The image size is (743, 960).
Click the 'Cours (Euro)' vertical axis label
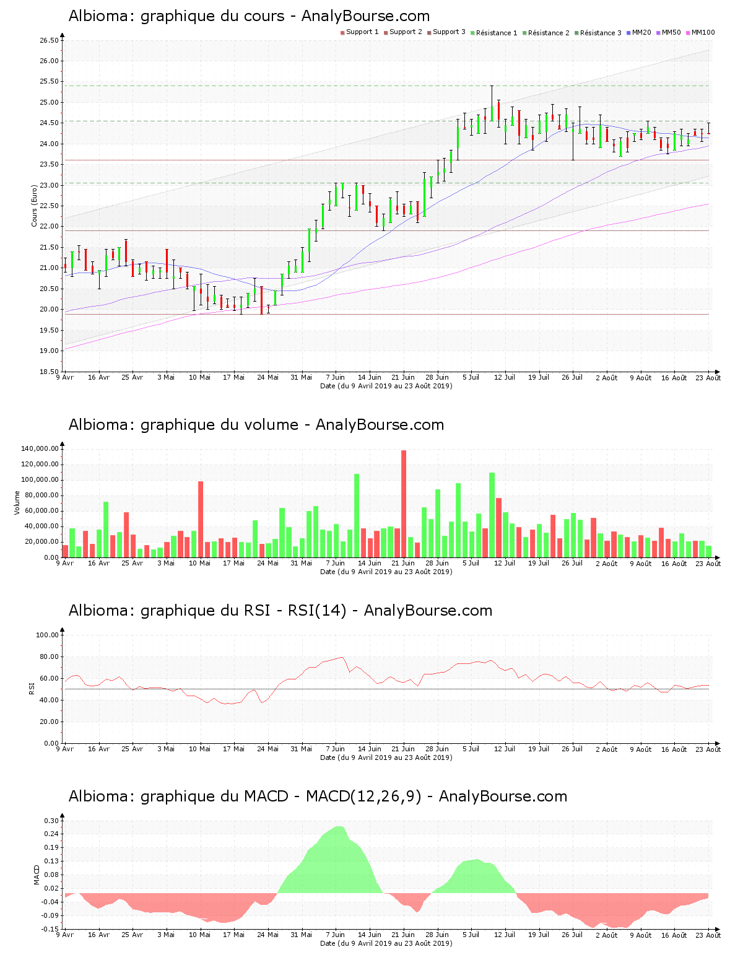tap(35, 206)
